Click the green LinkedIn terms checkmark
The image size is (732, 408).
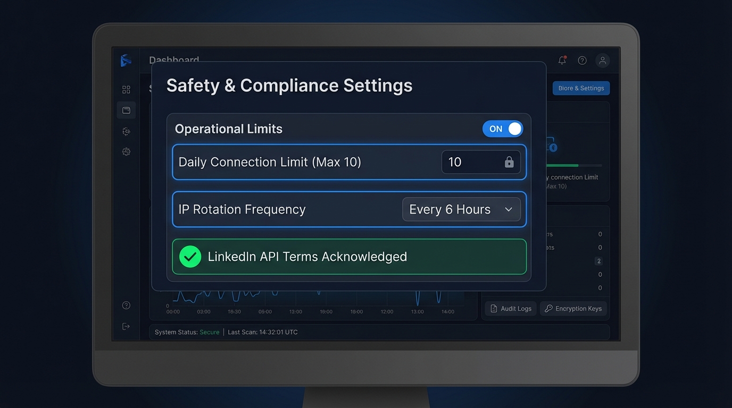[190, 257]
